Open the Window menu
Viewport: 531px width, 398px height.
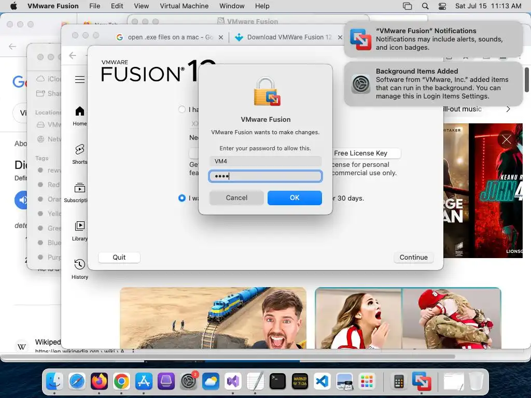(x=232, y=6)
